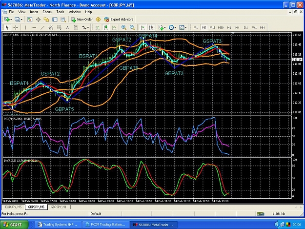Toggle chart auto scroll

pos(142,27)
